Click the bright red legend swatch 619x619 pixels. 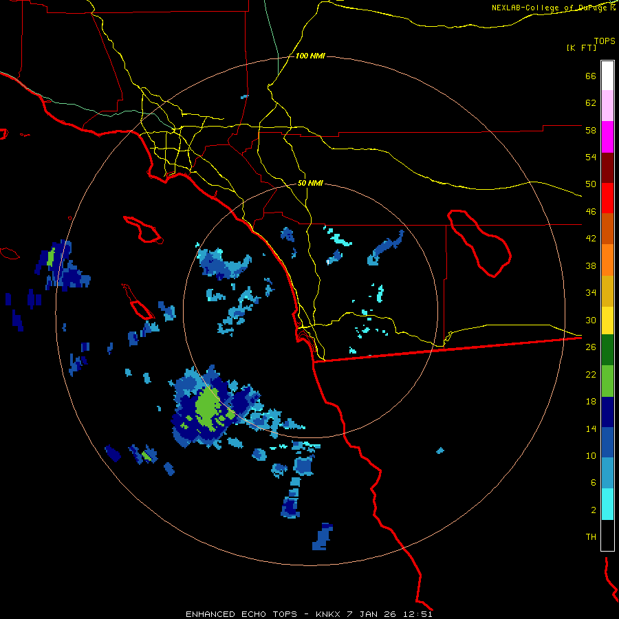[607, 198]
